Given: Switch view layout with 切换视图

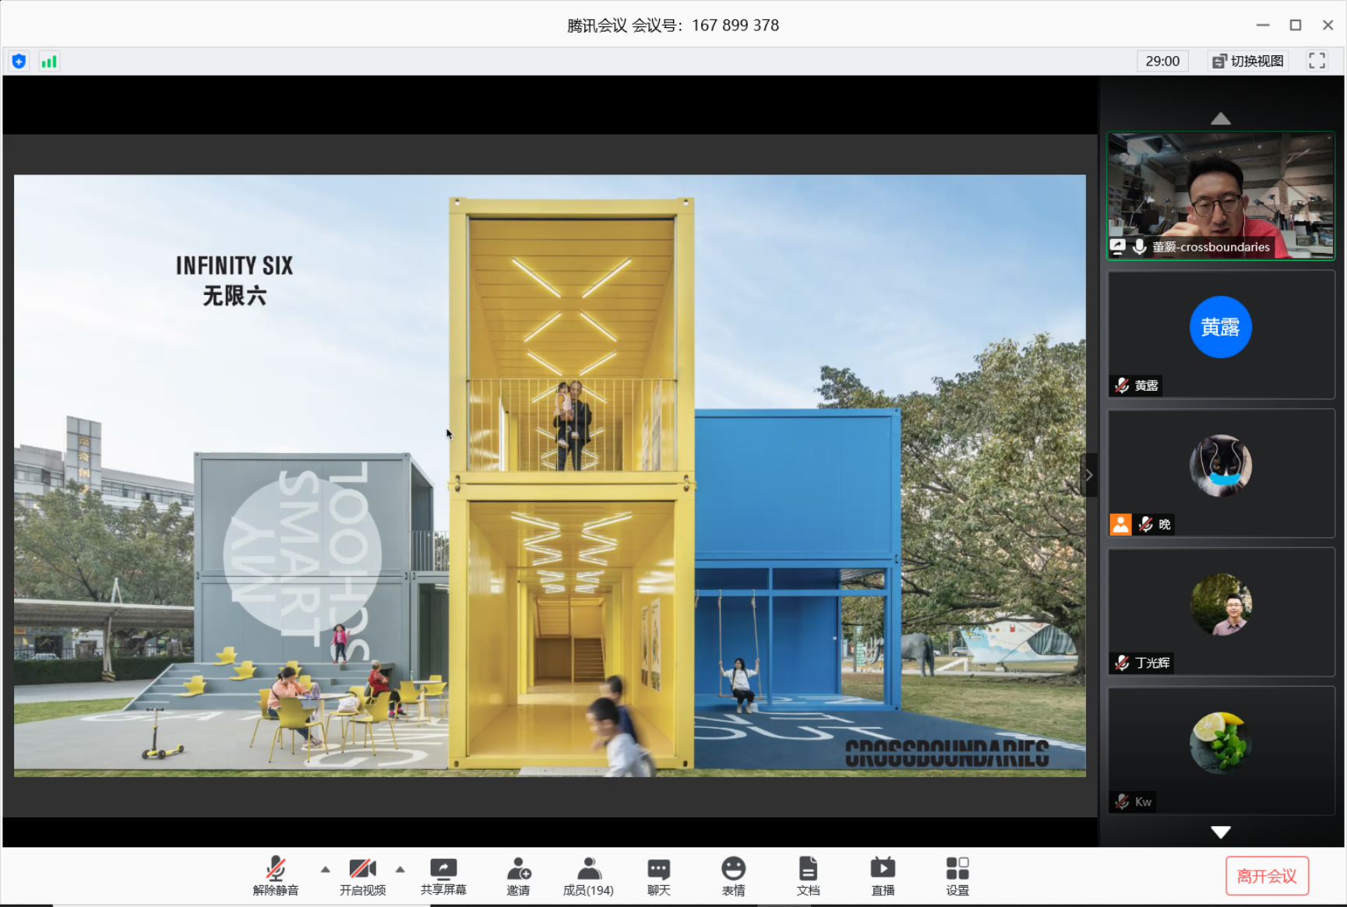Looking at the screenshot, I should click(x=1247, y=61).
